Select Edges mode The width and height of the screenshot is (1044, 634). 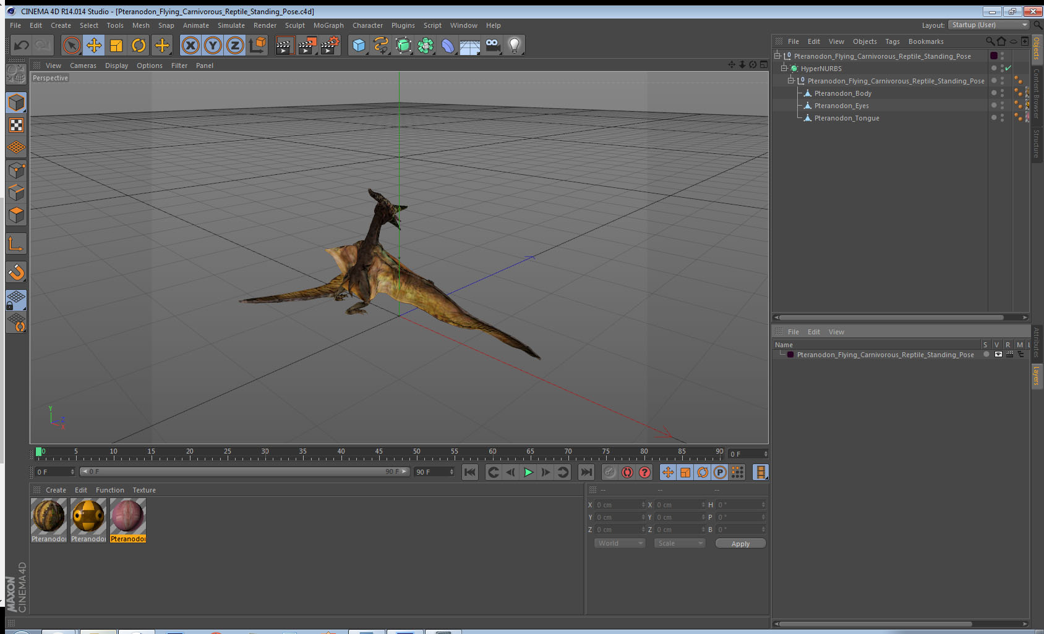[16, 193]
